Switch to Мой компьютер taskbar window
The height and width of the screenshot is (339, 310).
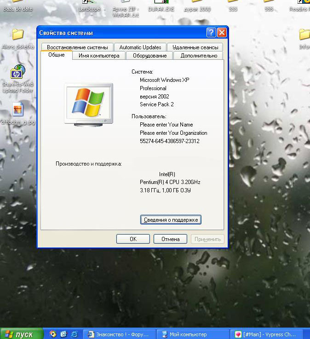[192, 334]
